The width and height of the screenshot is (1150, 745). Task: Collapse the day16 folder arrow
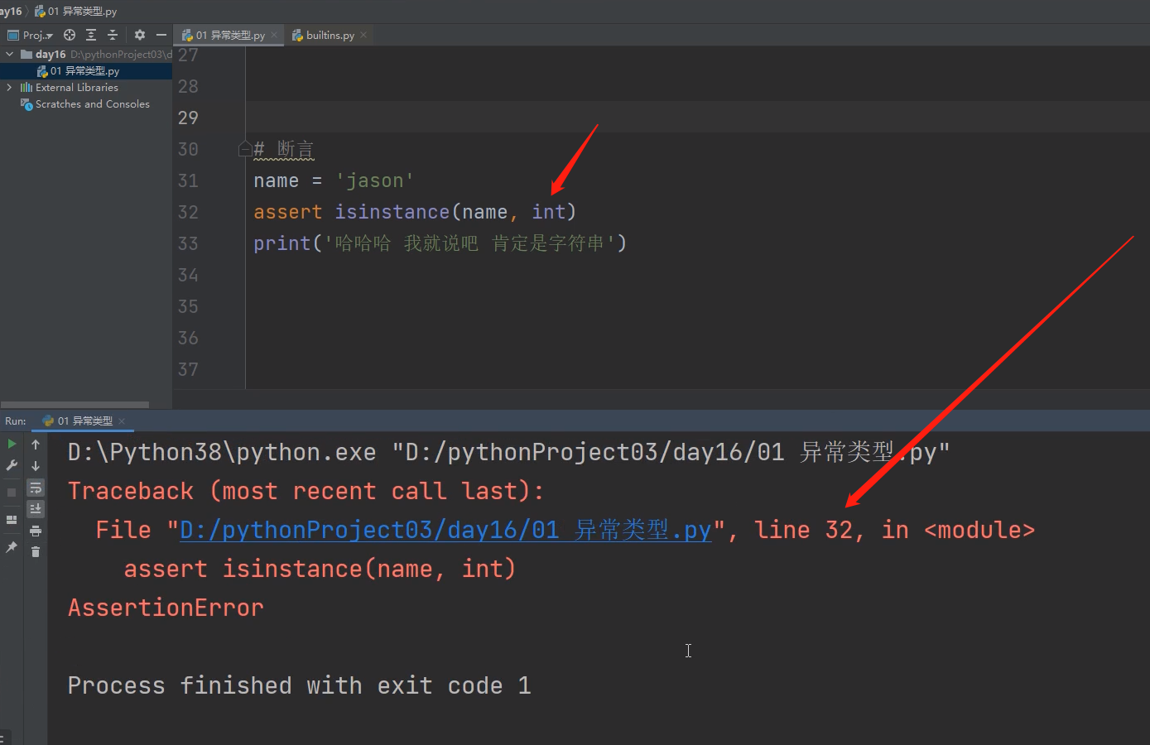[x=10, y=55]
